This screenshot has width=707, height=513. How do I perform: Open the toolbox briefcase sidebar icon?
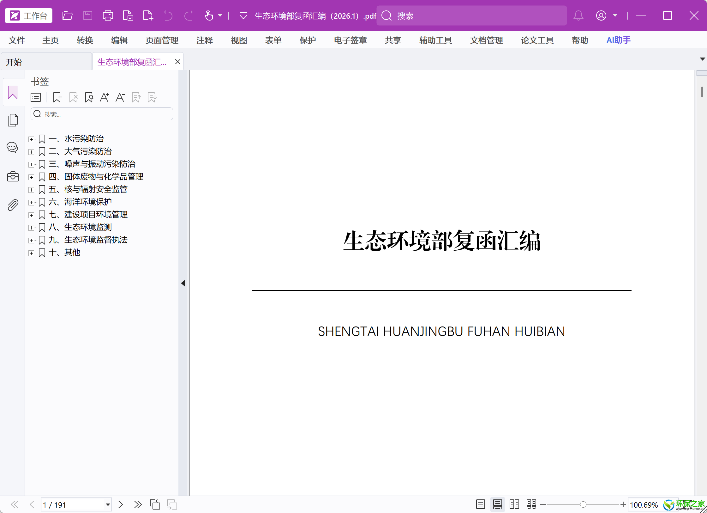pos(13,176)
